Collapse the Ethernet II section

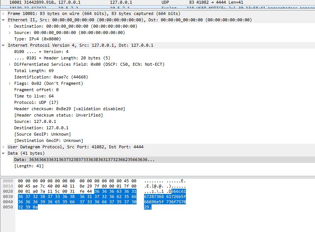click(x=3, y=20)
